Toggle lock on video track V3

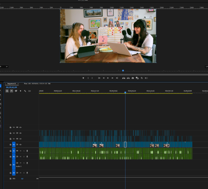pyautogui.click(x=11, y=133)
